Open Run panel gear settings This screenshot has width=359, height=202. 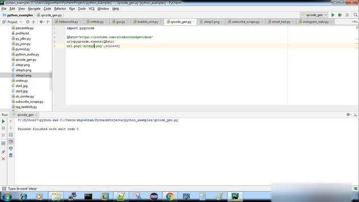pos(348,114)
